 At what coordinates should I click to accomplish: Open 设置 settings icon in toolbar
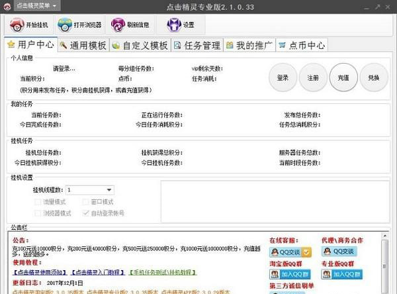(180, 25)
